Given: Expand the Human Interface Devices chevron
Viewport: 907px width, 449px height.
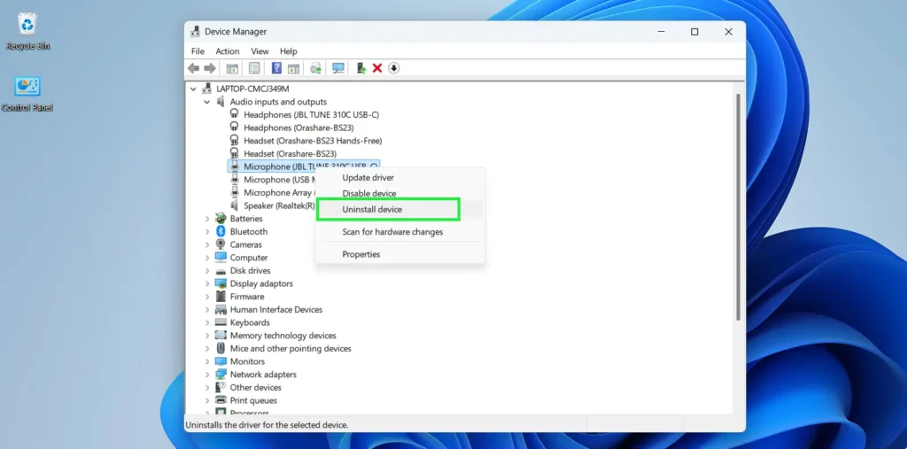Looking at the screenshot, I should (x=207, y=310).
